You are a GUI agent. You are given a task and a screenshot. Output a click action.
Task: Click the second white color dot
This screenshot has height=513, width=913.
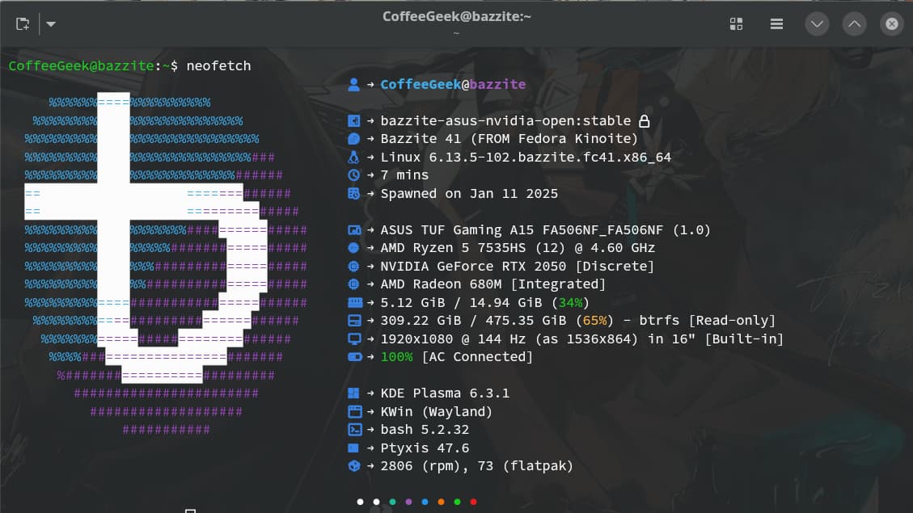(376, 502)
